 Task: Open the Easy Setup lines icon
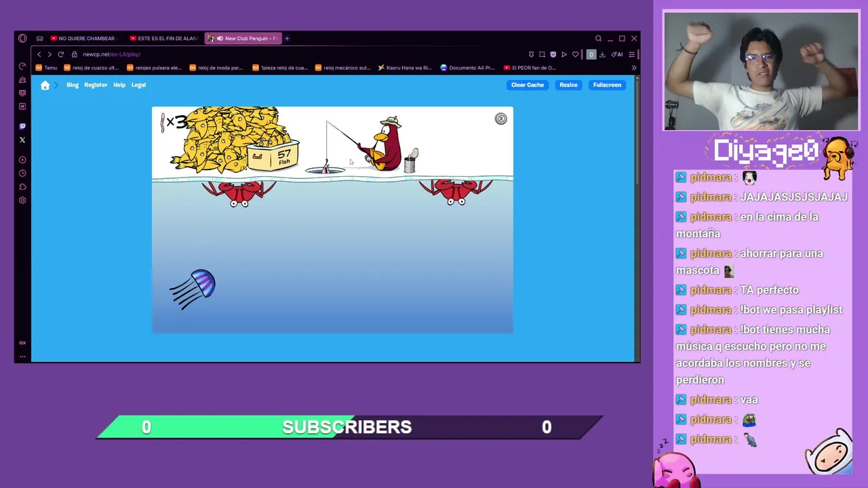tap(631, 54)
